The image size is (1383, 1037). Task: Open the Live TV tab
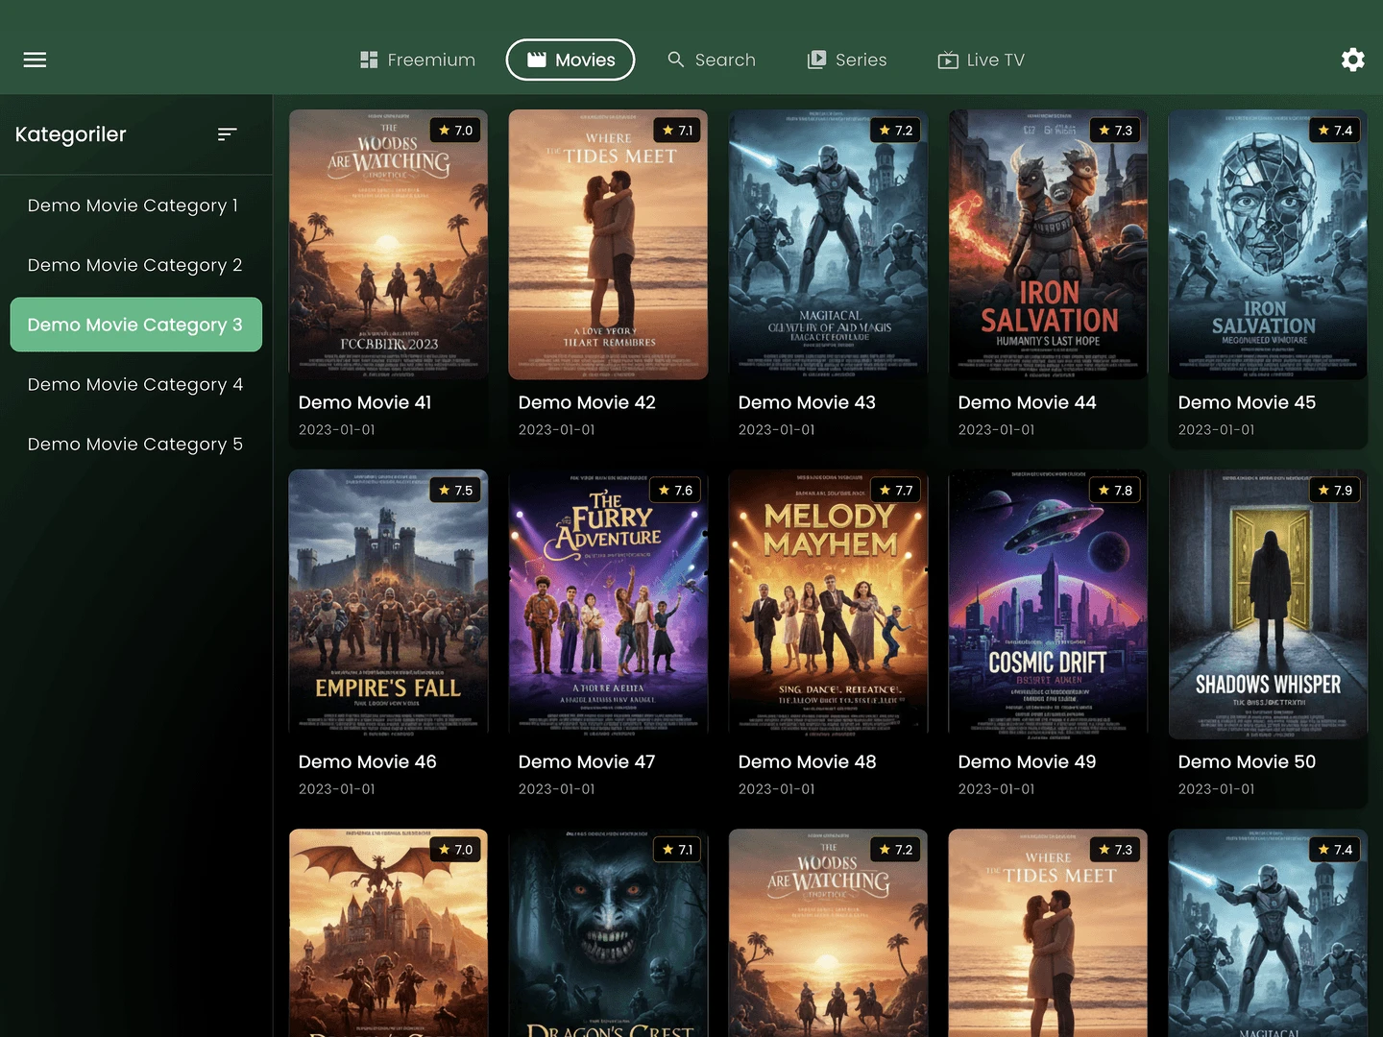click(982, 60)
